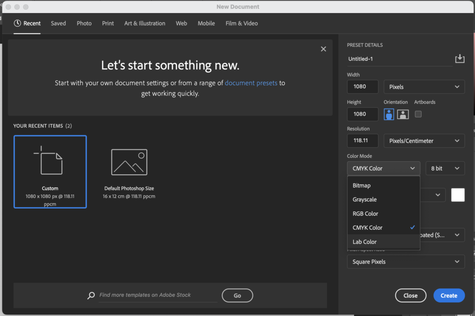Click the save document preset icon
Screen dimensions: 475x316
460,59
